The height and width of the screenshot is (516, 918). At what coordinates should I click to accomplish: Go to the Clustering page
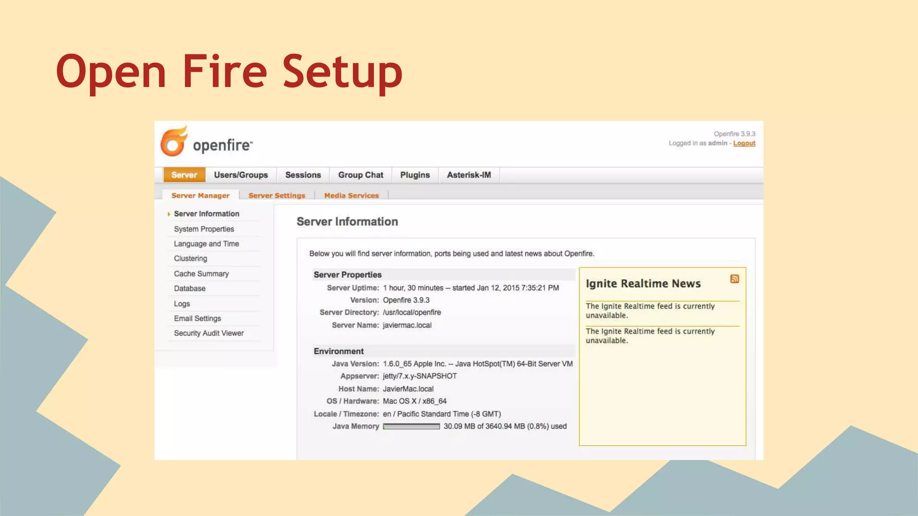191,258
